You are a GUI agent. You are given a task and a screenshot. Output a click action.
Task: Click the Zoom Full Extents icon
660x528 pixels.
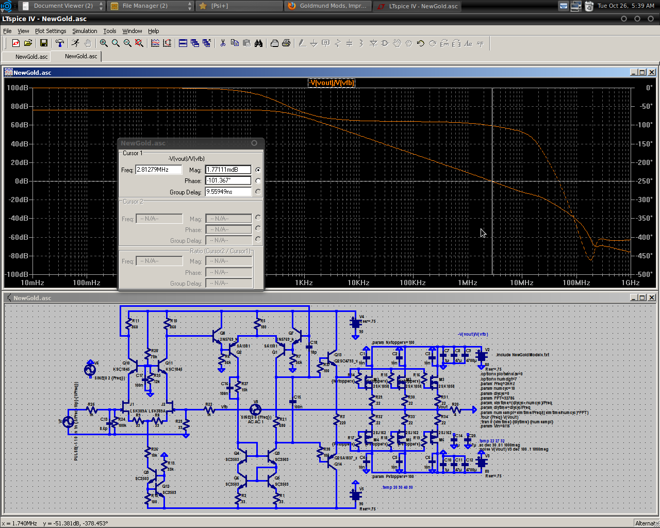139,43
